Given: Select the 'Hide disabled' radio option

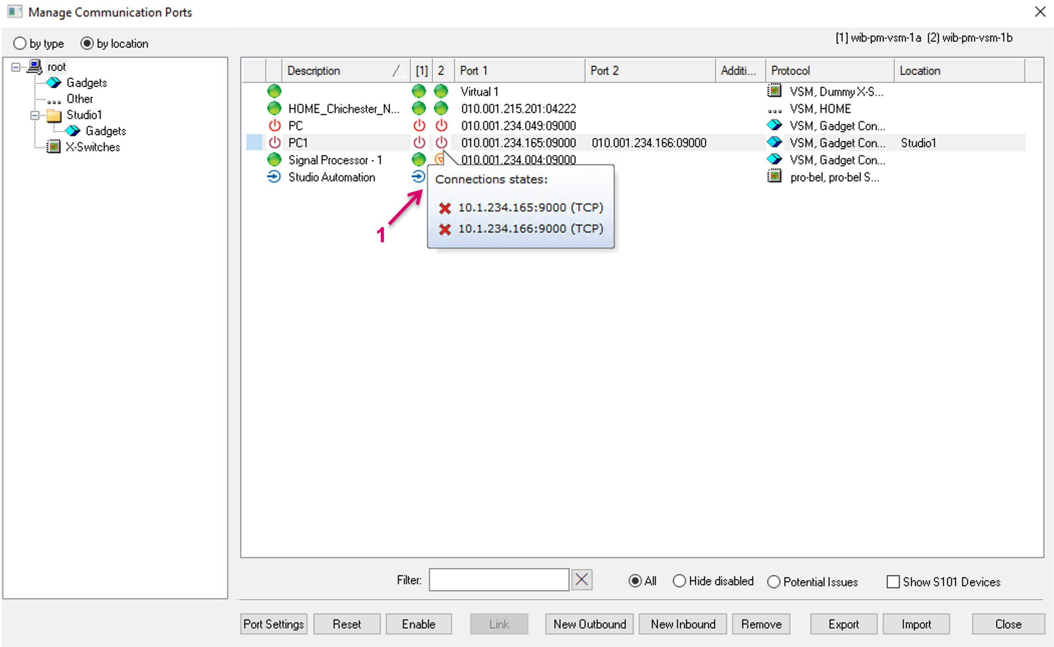Looking at the screenshot, I should point(679,581).
